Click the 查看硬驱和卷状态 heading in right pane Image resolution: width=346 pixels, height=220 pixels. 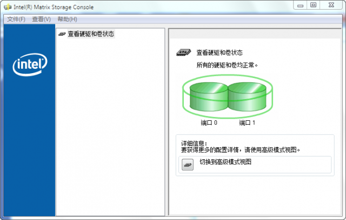[x=219, y=53]
